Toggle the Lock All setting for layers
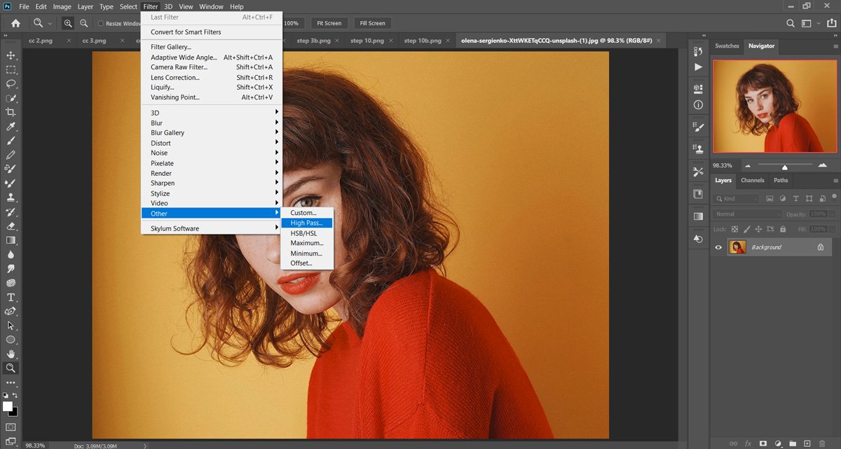Viewport: 841px width, 449px height. [783, 229]
